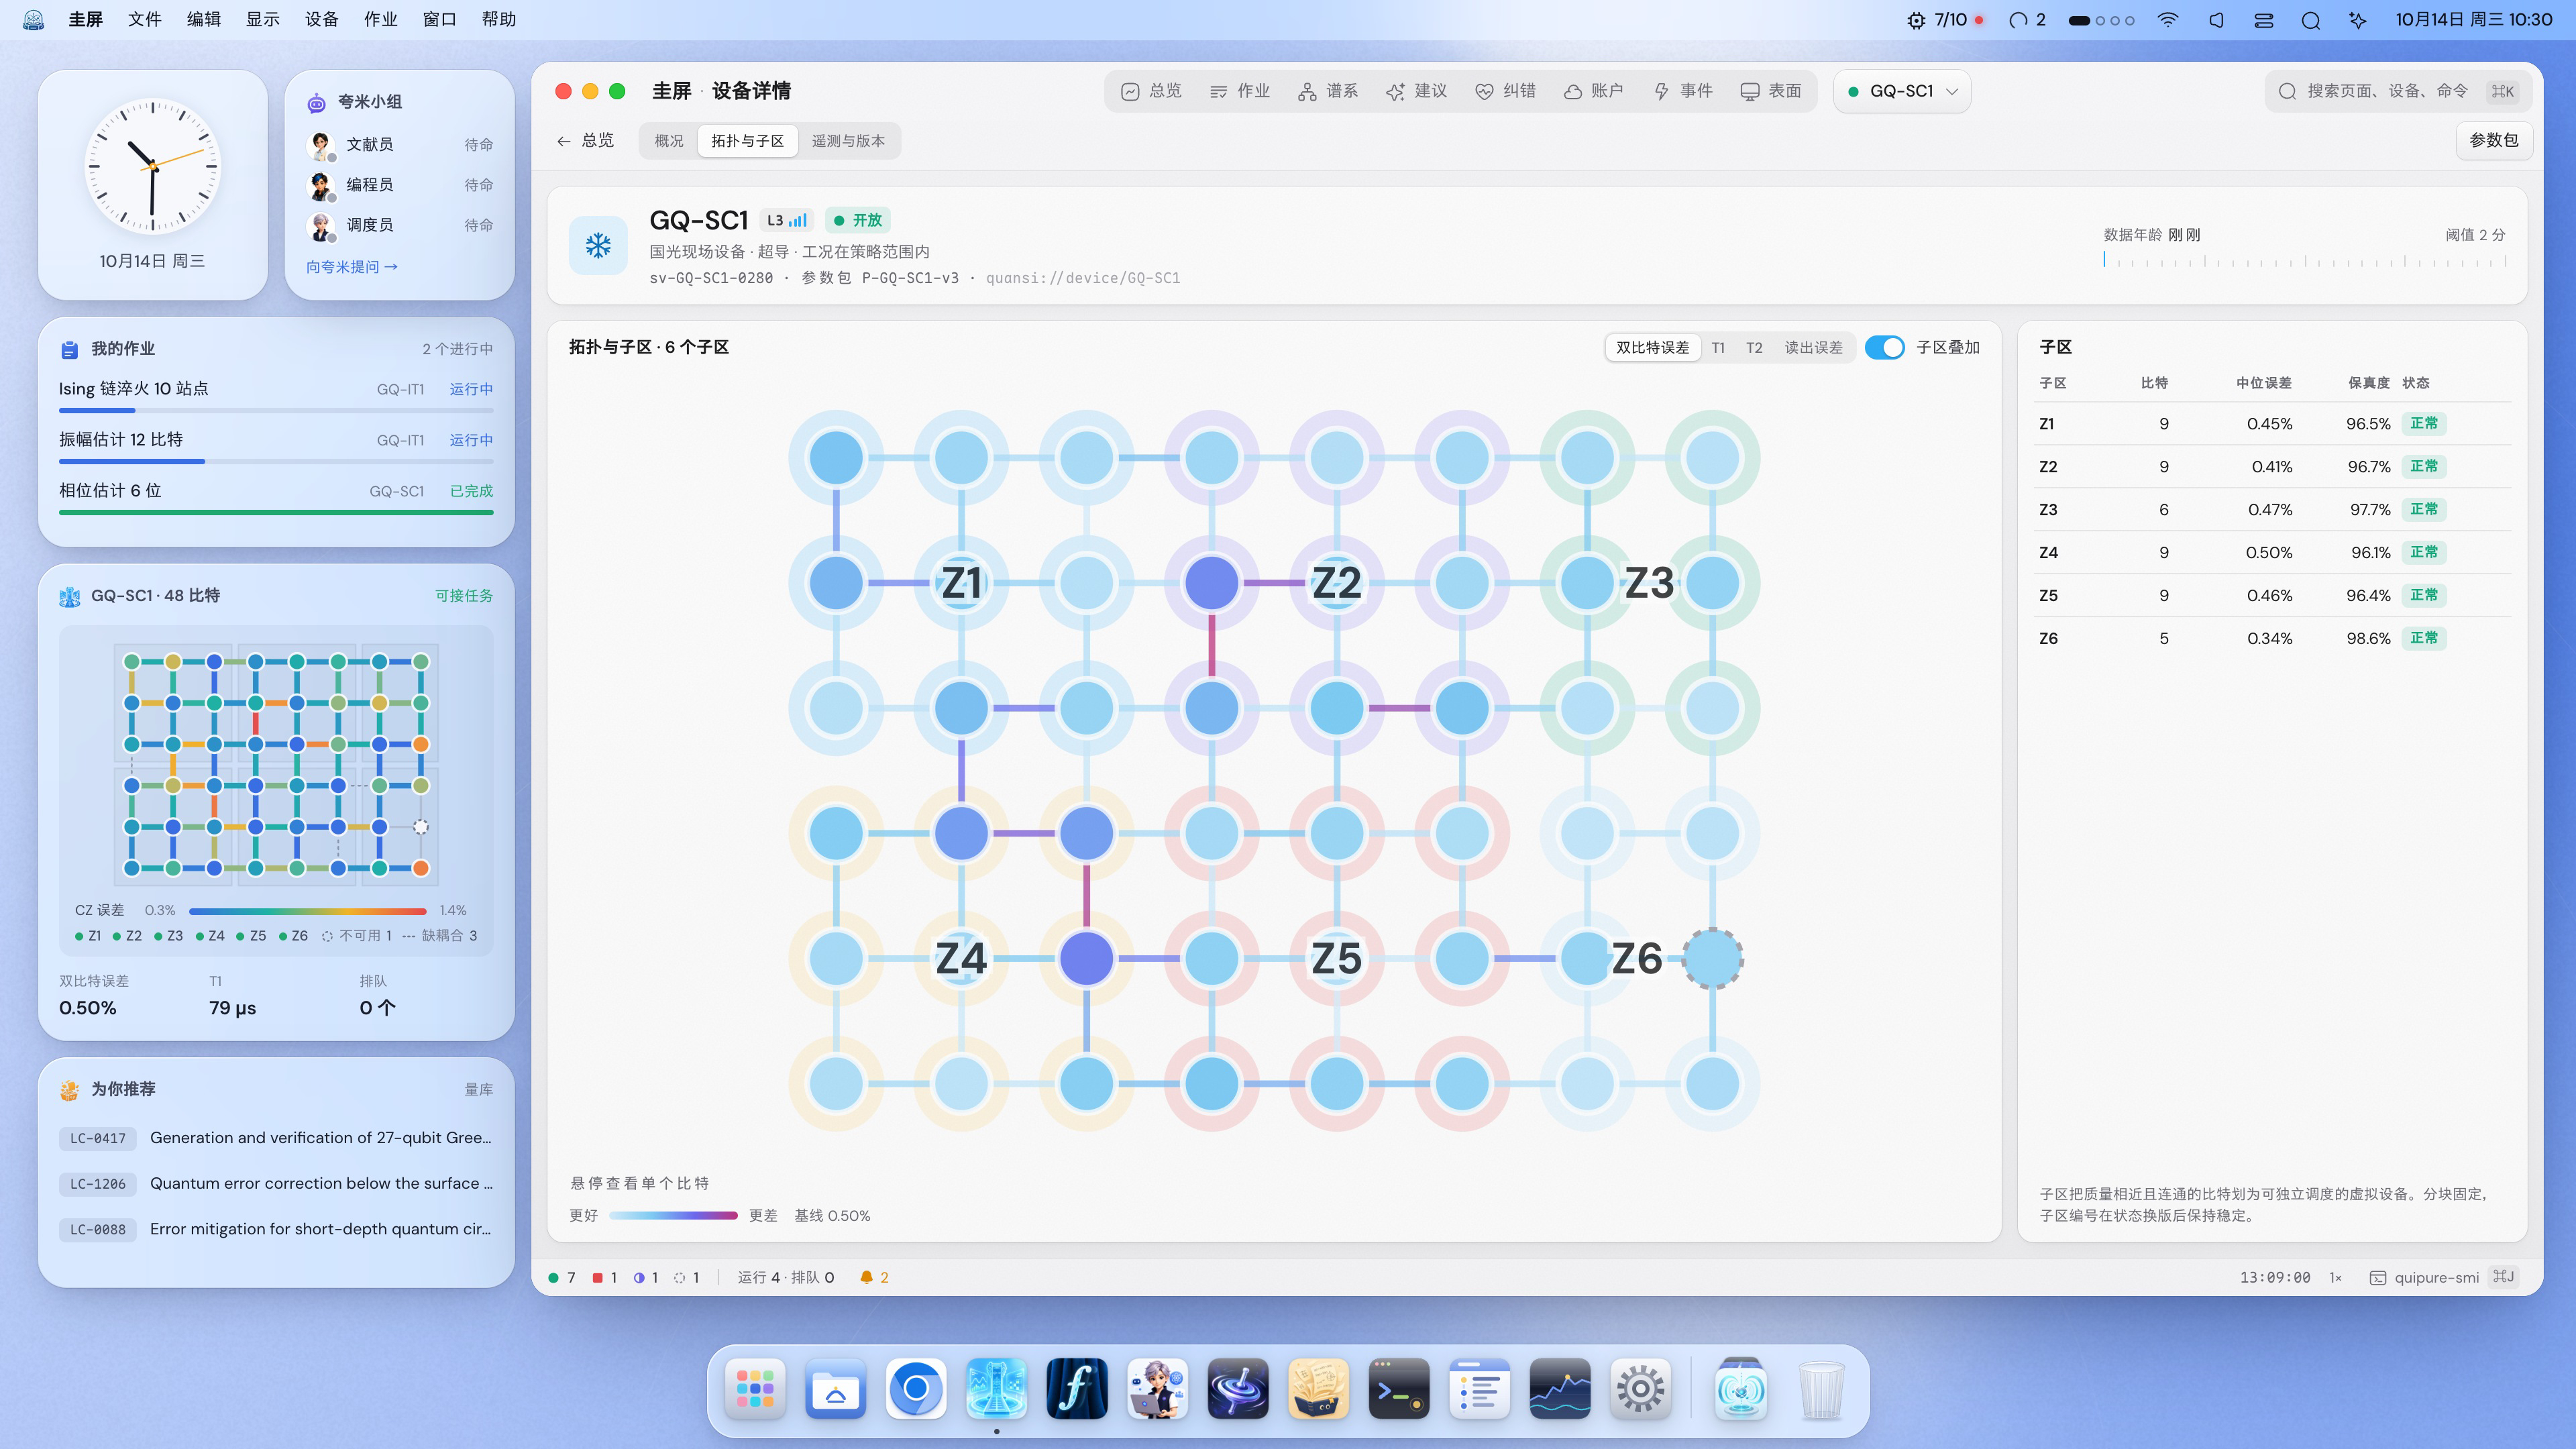Open recommended paper LC-0417
Screen dimensions: 2576x1449
(276, 1138)
